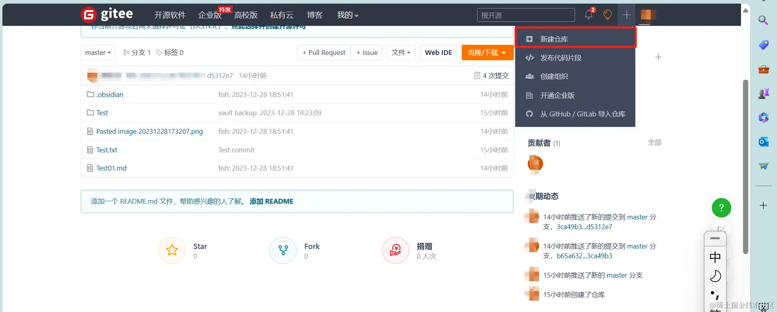The width and height of the screenshot is (777, 312).
Task: Click the Fork icon
Action: (283, 250)
